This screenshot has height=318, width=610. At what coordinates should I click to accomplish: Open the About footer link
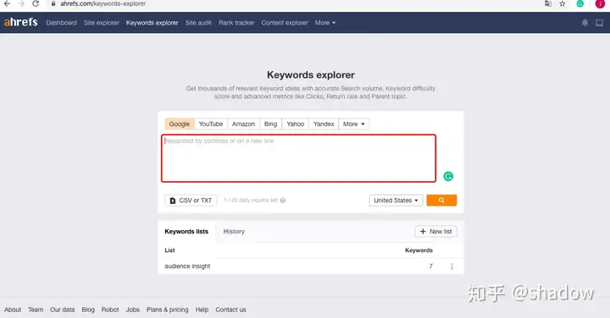(x=13, y=310)
